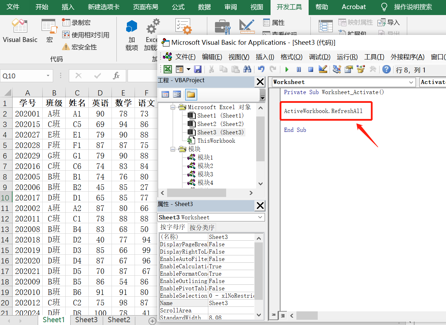Click the Reset (stop) icon
The height and width of the screenshot is (325, 446).
(310, 69)
